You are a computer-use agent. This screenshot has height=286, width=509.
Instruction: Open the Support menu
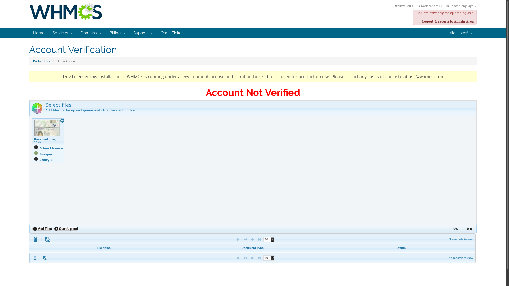(143, 33)
